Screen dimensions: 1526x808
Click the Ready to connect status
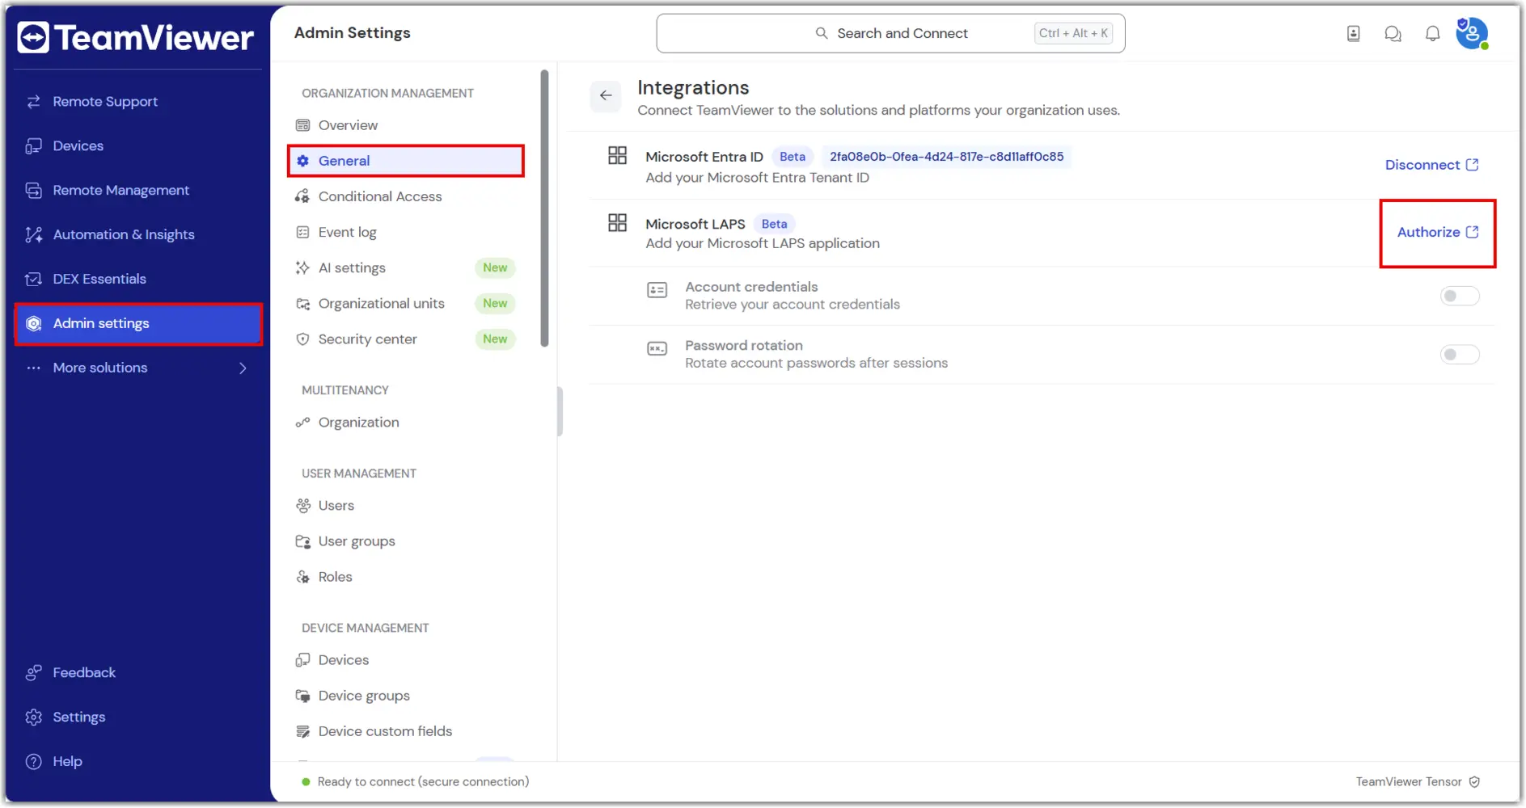pyautogui.click(x=415, y=782)
